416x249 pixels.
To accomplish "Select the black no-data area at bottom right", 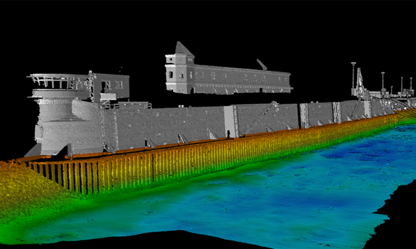I will click(x=393, y=217).
